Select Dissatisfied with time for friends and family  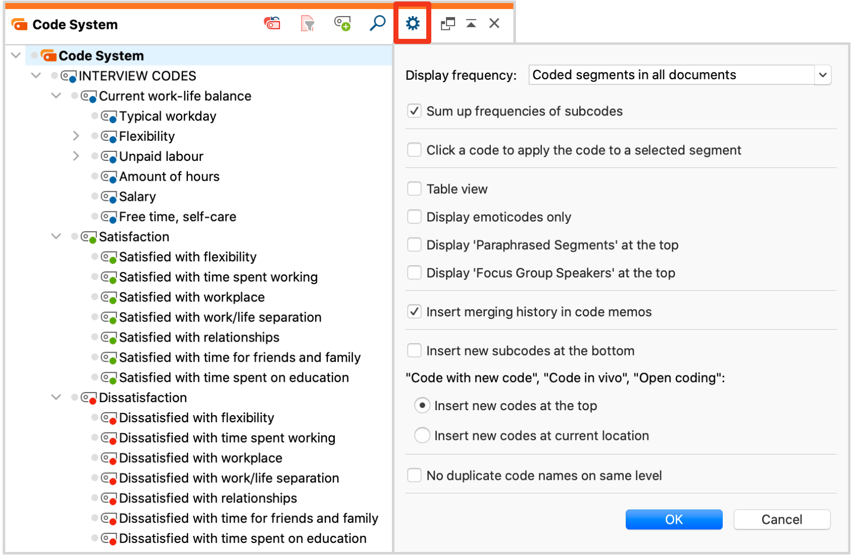(248, 519)
